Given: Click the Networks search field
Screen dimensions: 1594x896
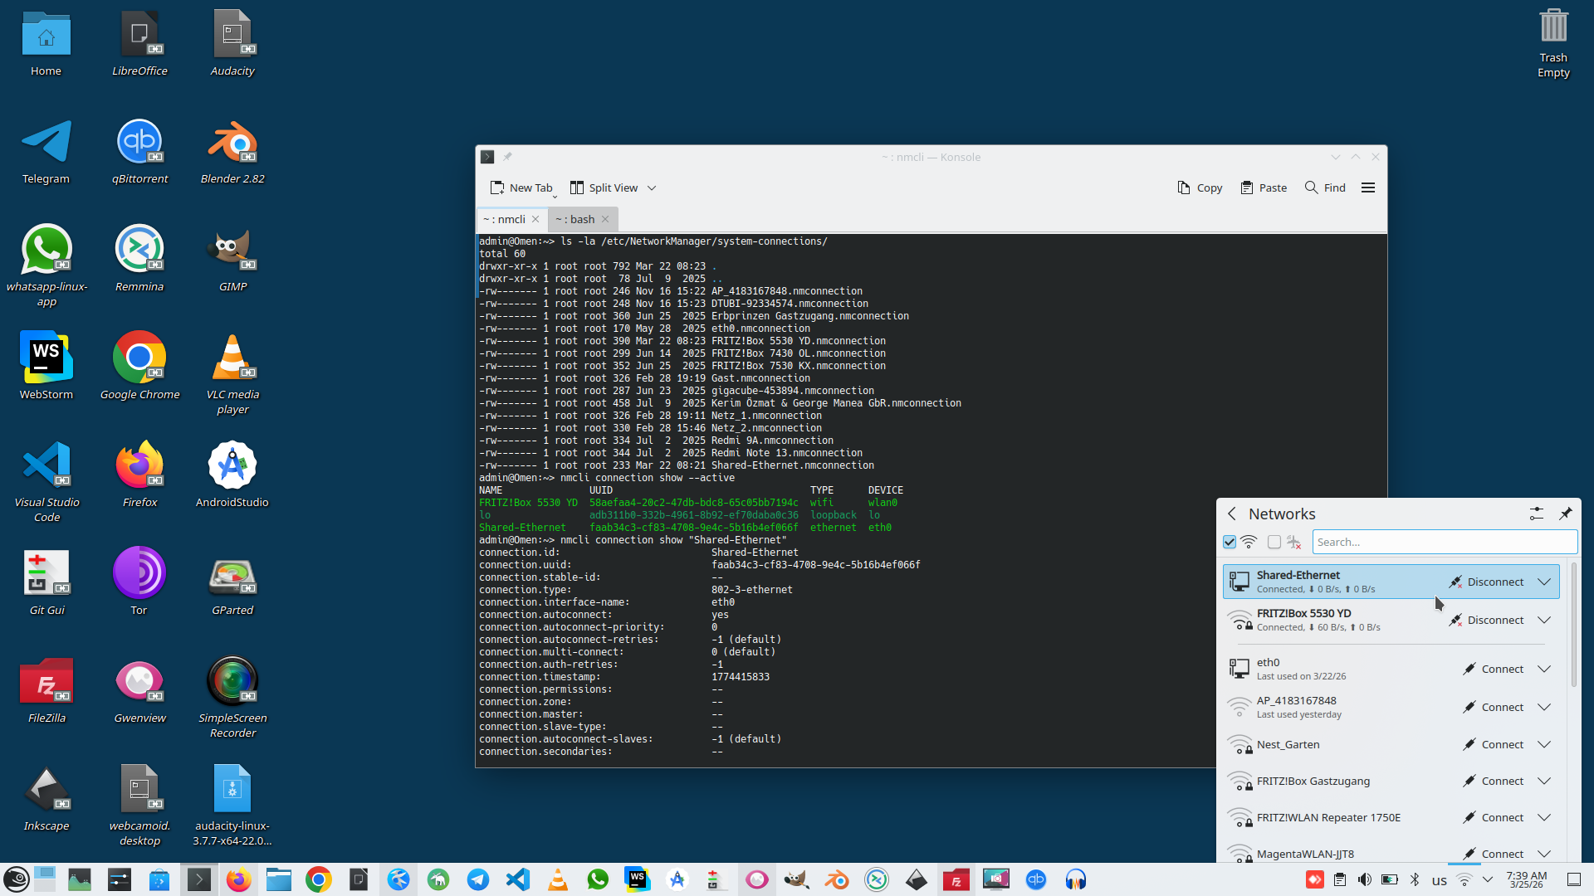Looking at the screenshot, I should click(x=1445, y=542).
